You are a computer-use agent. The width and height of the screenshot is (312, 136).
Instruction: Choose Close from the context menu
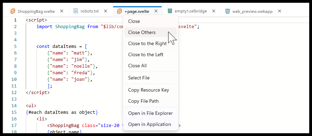150,21
